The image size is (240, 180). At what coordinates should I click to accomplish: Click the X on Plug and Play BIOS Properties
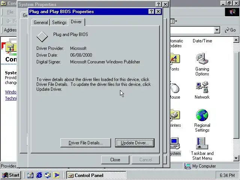158,12
